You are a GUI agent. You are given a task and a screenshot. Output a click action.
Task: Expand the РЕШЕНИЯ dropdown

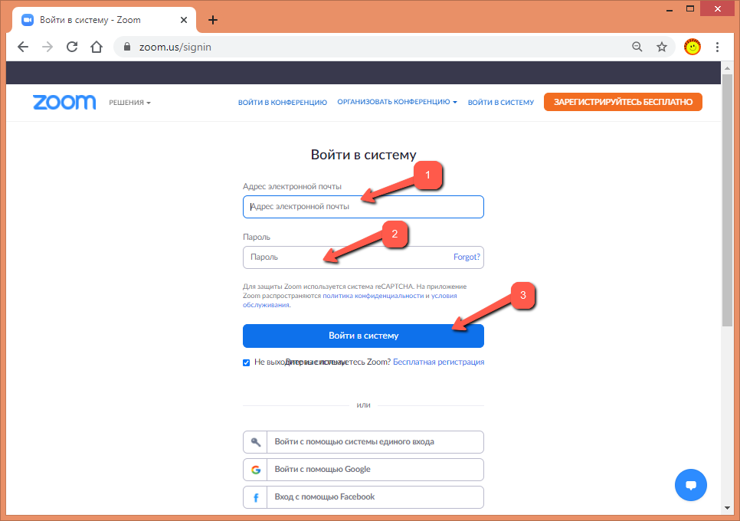click(x=129, y=103)
